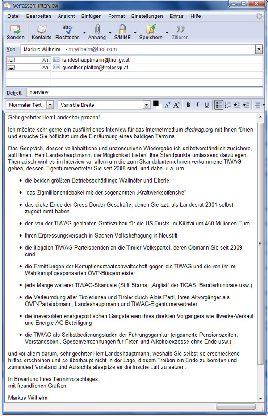Click bullet line about Wallnöfer und Eberle
The height and width of the screenshot is (416, 268).
pyautogui.click(x=97, y=181)
